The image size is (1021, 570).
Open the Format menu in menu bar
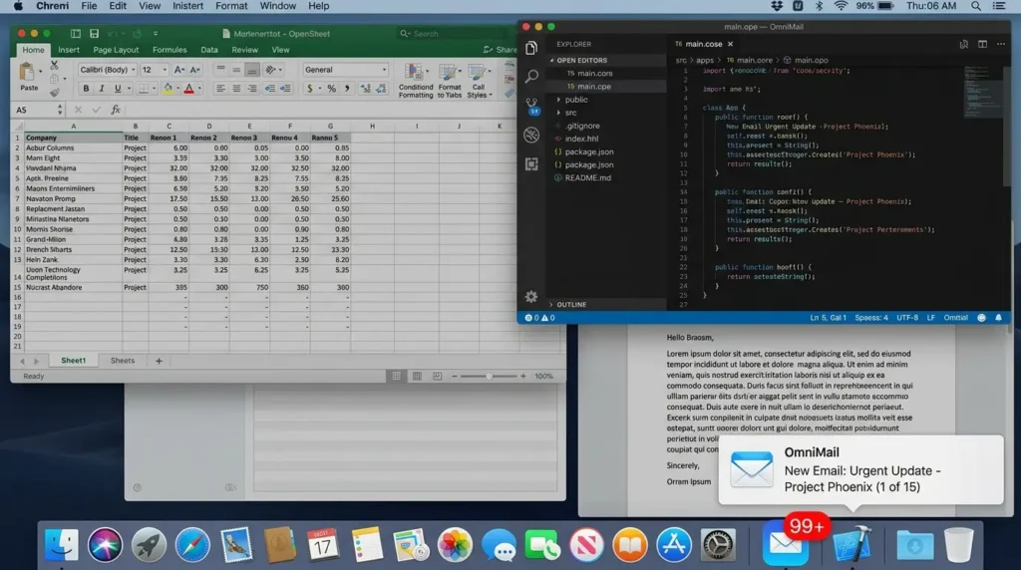pos(231,6)
